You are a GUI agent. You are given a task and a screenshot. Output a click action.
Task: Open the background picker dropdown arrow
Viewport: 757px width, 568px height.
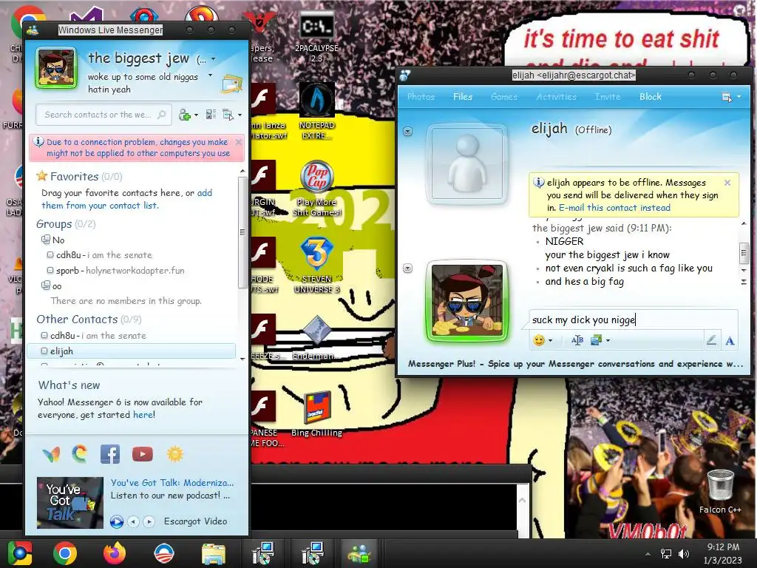click(608, 340)
